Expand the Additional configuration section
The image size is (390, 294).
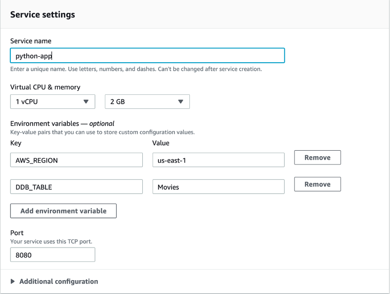[58, 281]
